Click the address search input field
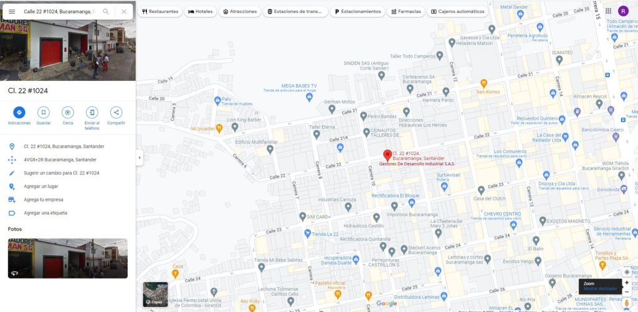Image resolution: width=638 pixels, height=312 pixels. click(x=59, y=12)
